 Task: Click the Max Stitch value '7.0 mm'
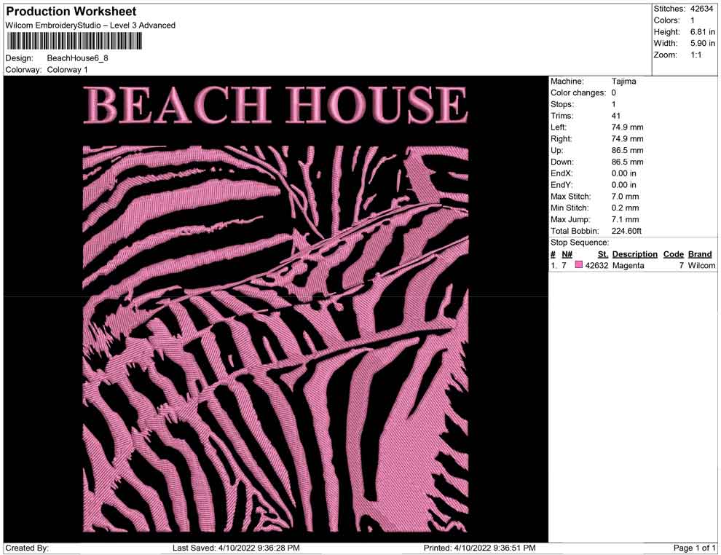point(625,197)
